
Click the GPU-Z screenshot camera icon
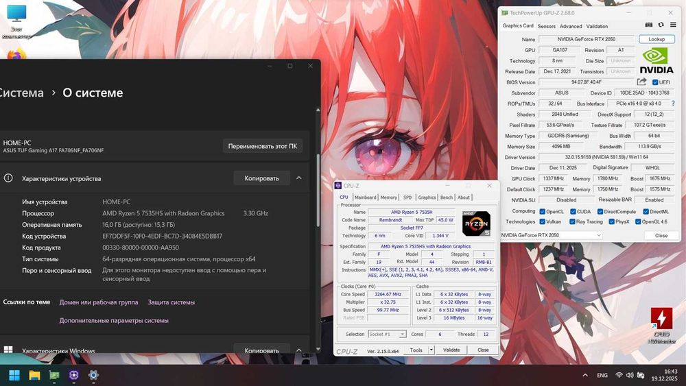[x=649, y=25]
